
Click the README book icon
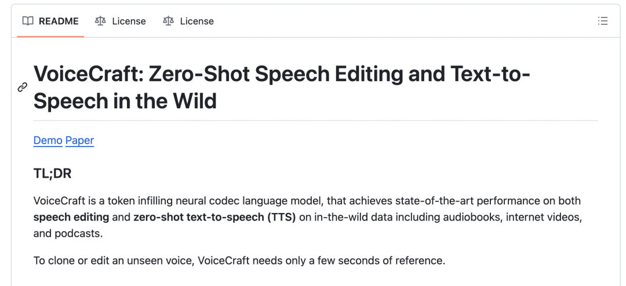click(28, 21)
